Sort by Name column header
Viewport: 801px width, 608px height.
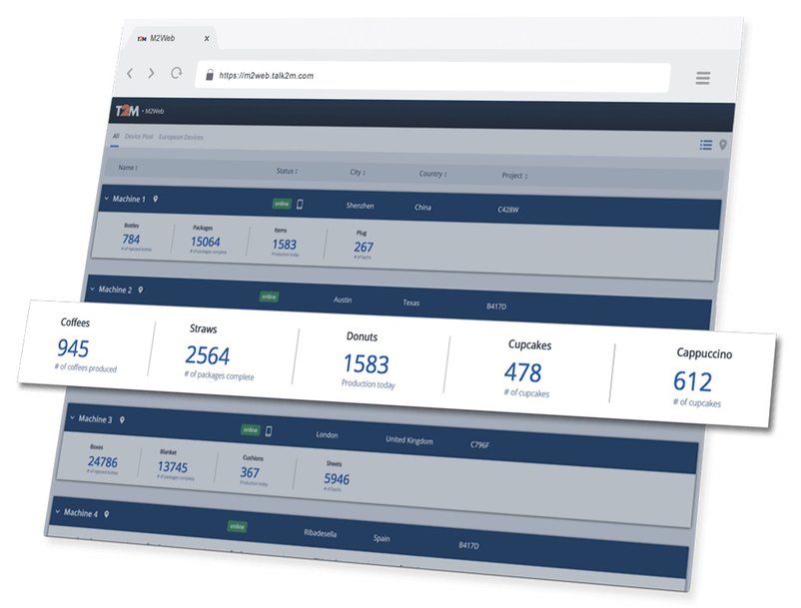(128, 168)
